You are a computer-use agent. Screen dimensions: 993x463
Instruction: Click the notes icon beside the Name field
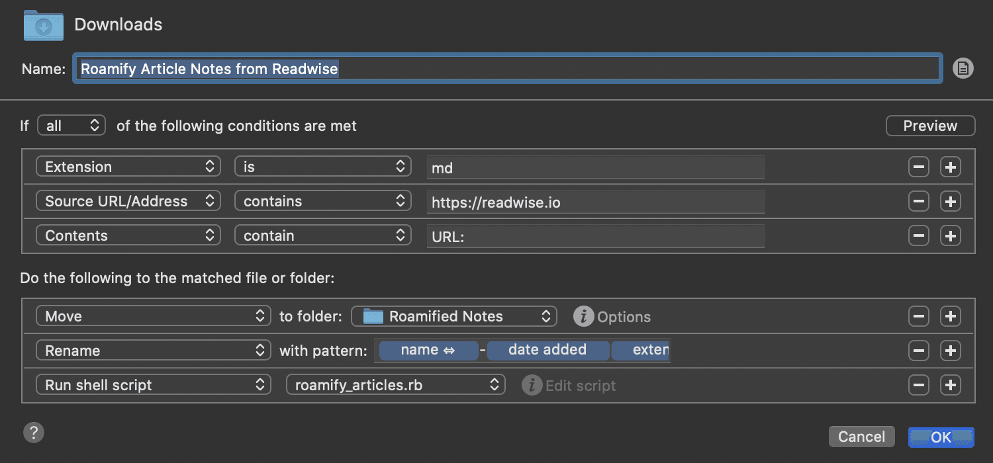[963, 68]
